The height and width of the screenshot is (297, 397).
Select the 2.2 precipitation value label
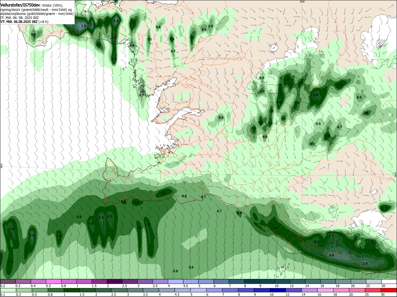(101, 217)
